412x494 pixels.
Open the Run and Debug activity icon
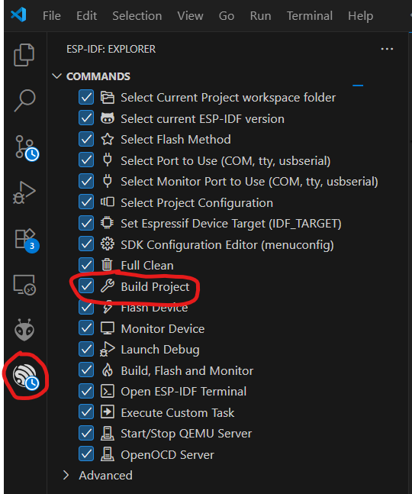(x=24, y=192)
